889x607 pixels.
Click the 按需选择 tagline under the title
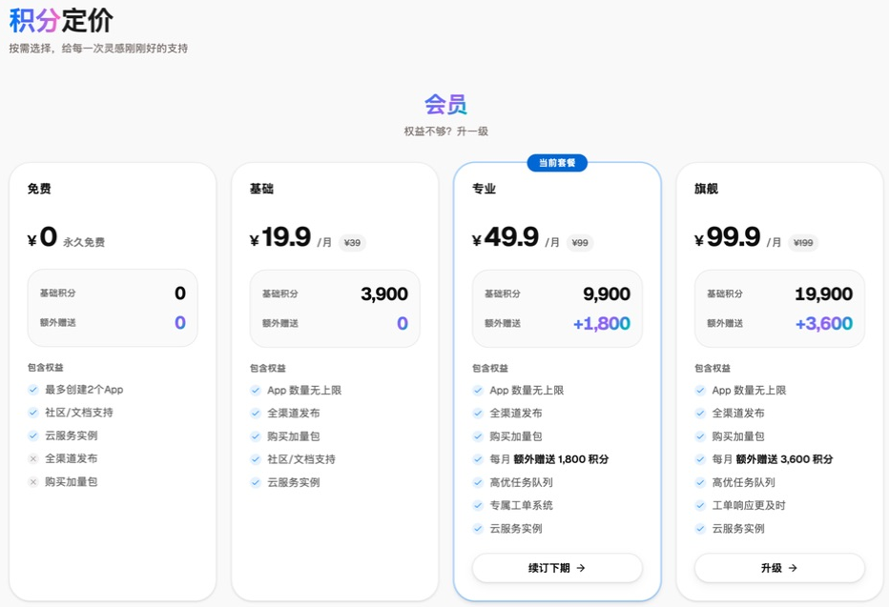click(x=98, y=49)
